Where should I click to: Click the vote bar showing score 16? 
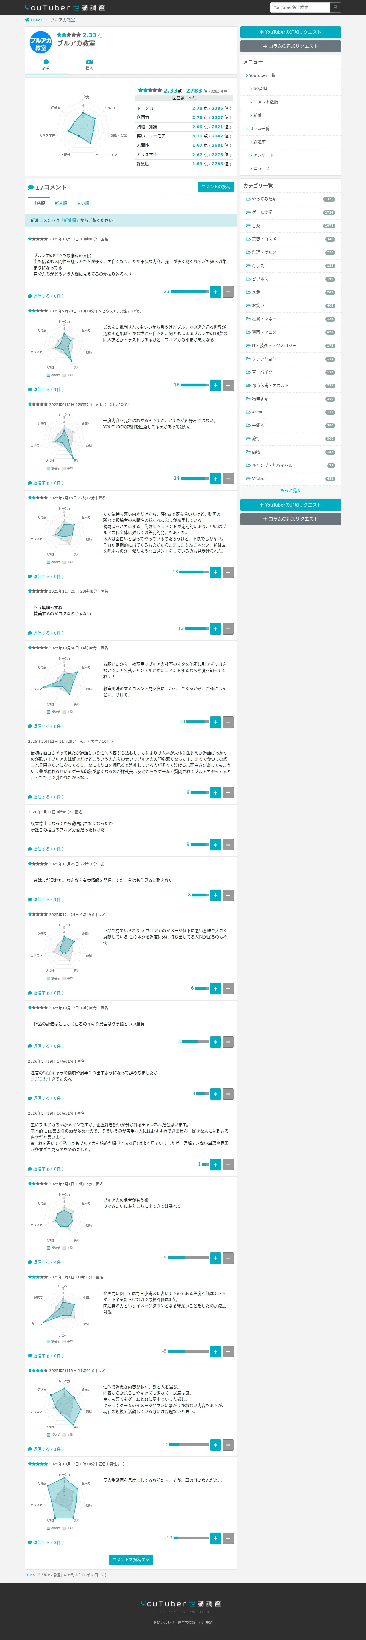(x=194, y=385)
